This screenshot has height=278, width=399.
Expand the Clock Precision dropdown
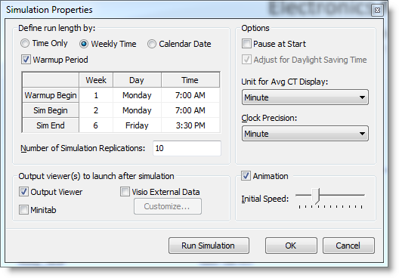click(305, 133)
